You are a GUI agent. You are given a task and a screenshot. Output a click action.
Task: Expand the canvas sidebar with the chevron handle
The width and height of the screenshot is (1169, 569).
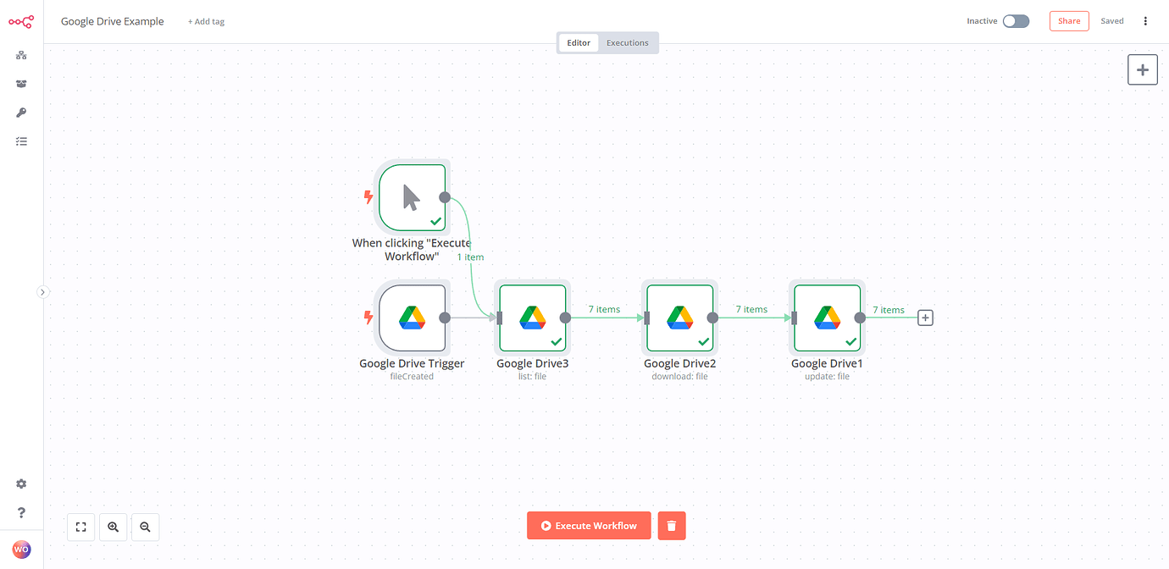[x=43, y=291]
